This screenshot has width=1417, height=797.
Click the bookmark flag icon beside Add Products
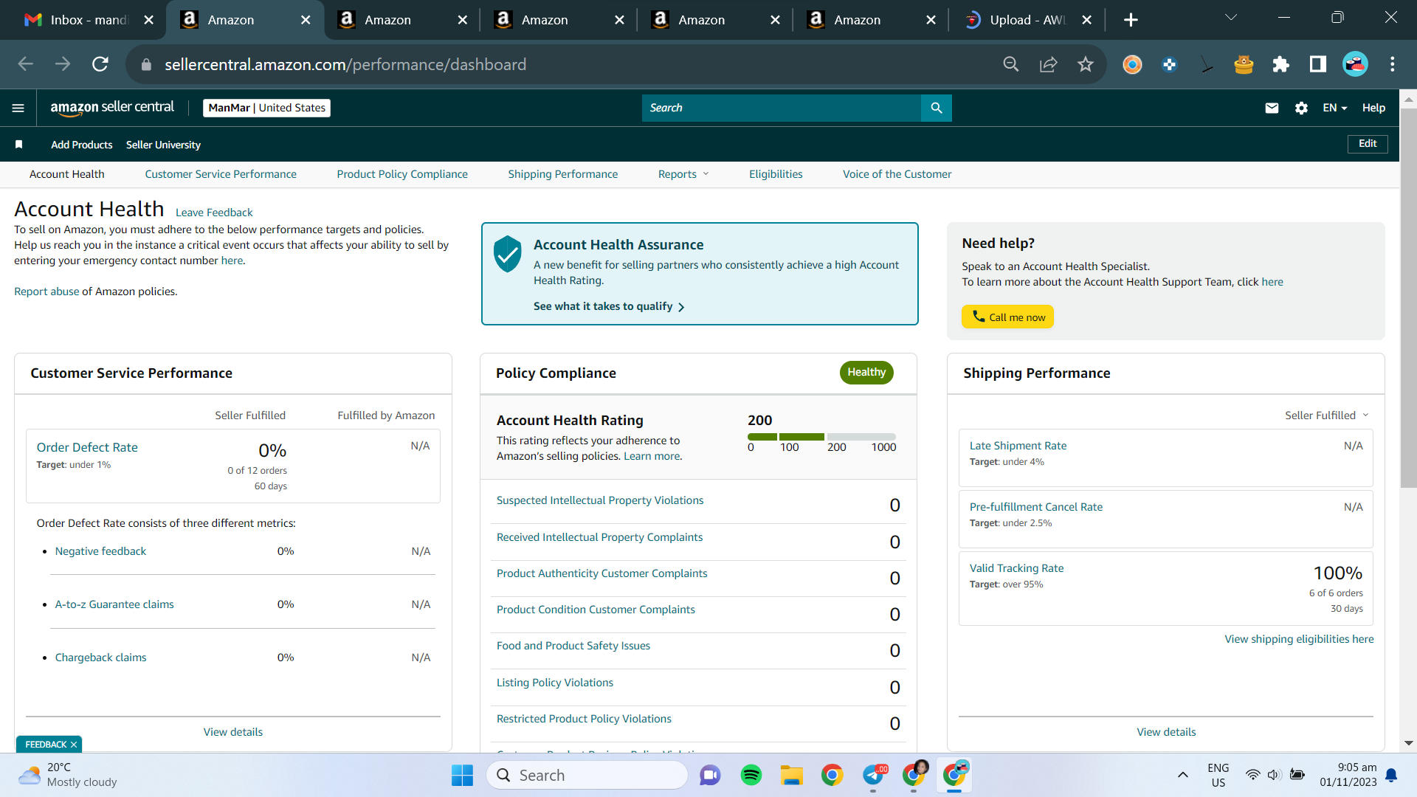19,145
